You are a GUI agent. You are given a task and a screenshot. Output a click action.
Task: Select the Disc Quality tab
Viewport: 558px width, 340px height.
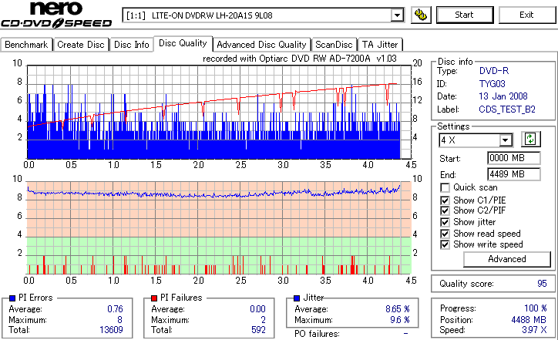[183, 43]
